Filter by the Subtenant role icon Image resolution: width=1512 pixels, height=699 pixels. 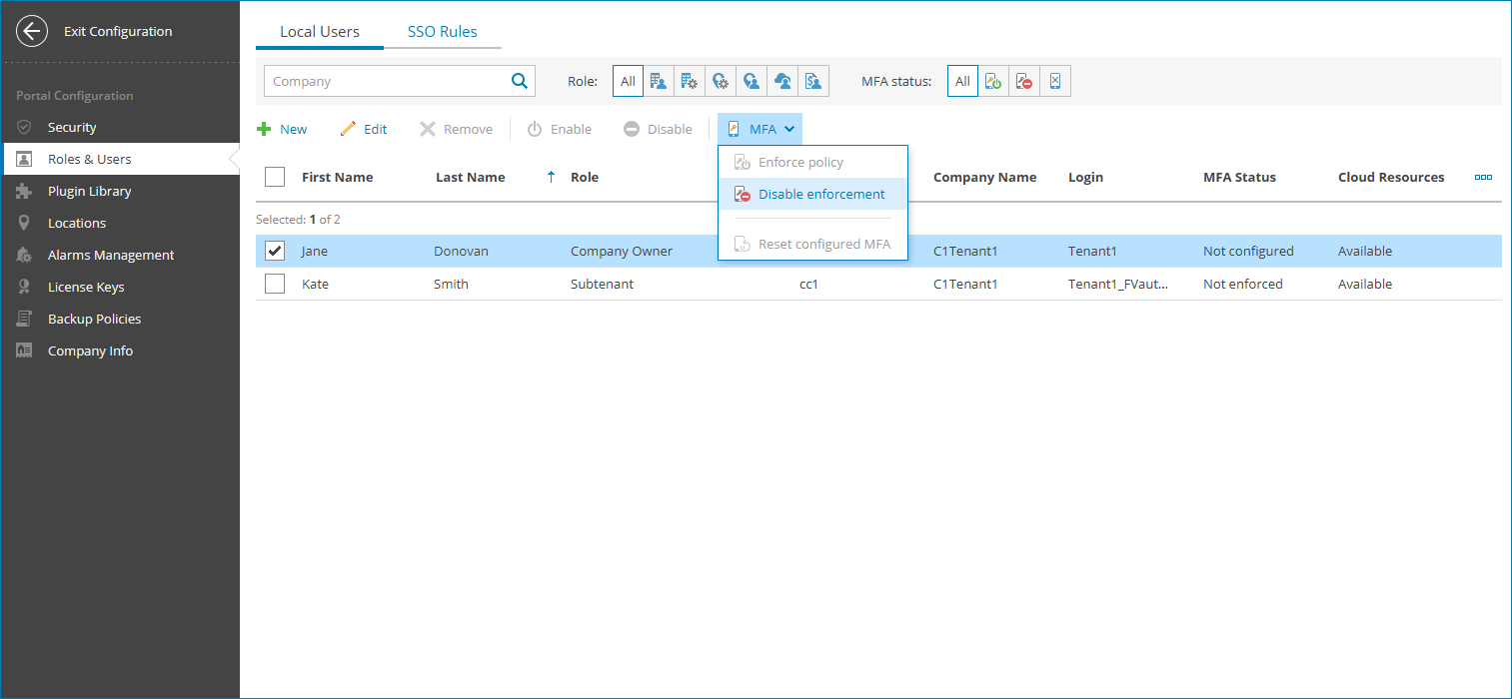[782, 80]
